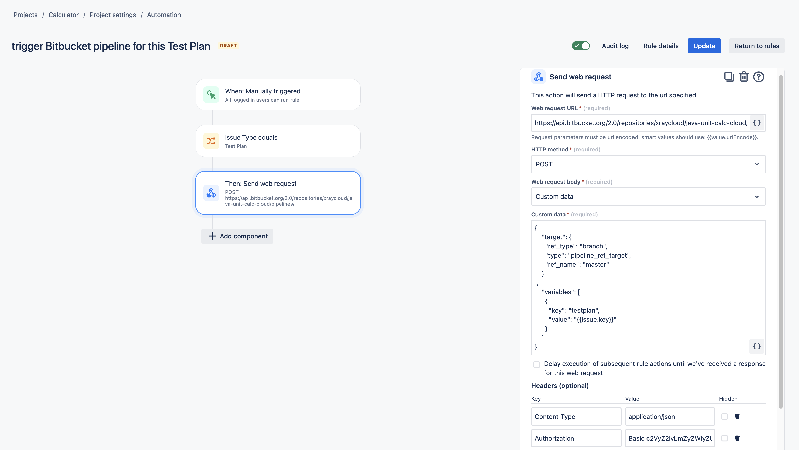The width and height of the screenshot is (799, 450).
Task: Click the rule title text
Action: 111,46
